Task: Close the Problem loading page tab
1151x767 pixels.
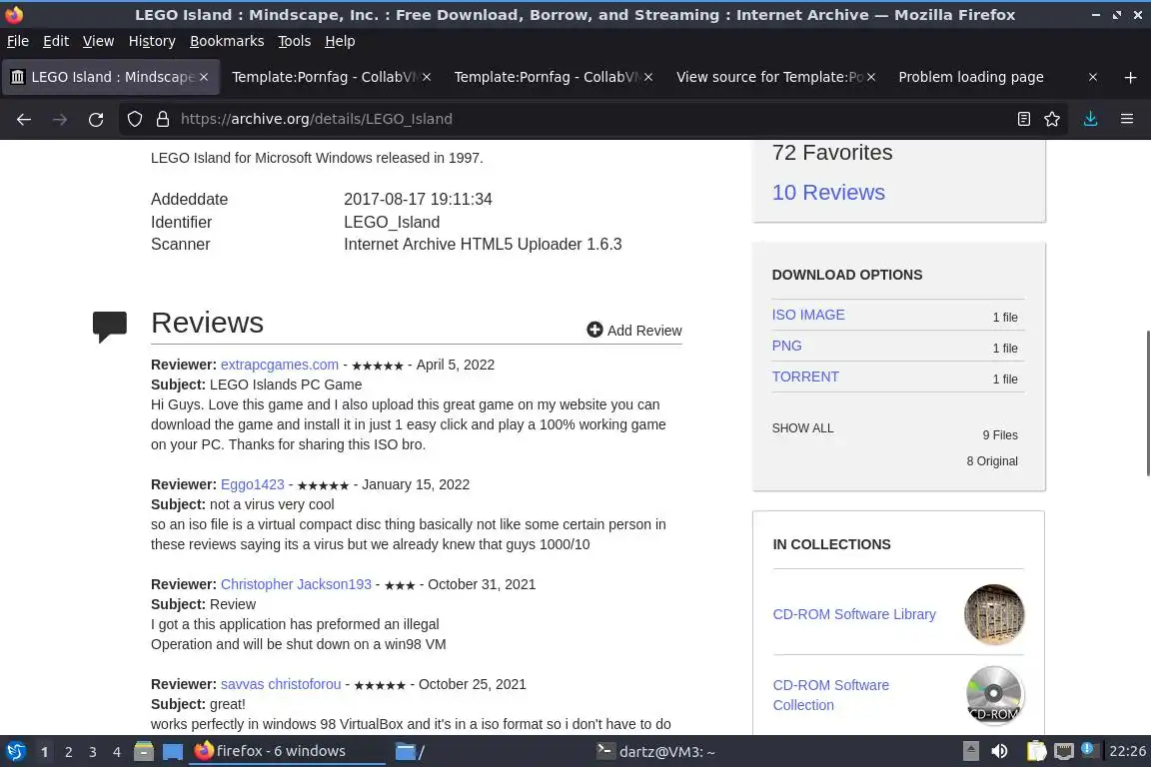Action: [1093, 77]
